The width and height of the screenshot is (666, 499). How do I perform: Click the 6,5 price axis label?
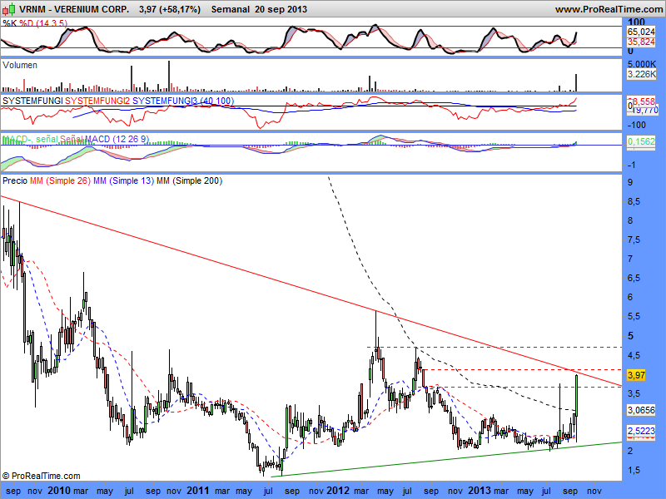click(634, 279)
